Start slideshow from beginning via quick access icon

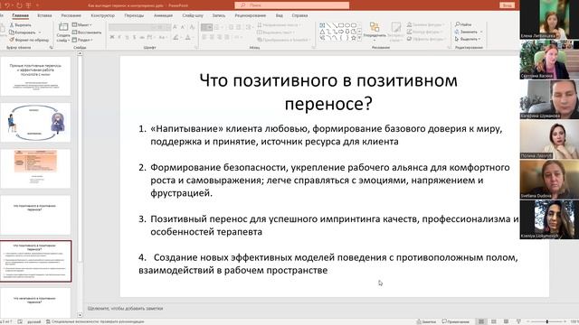pos(29,5)
